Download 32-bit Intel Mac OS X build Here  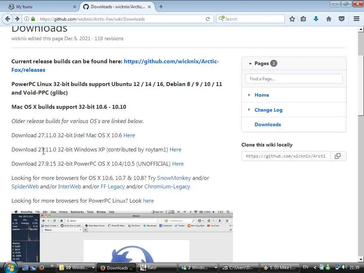click(x=129, y=135)
